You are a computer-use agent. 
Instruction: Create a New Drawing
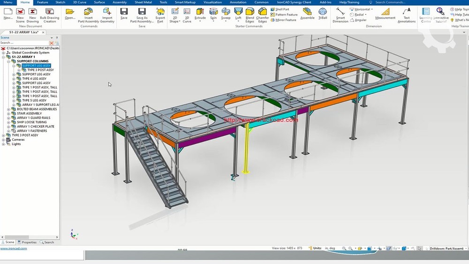33,15
